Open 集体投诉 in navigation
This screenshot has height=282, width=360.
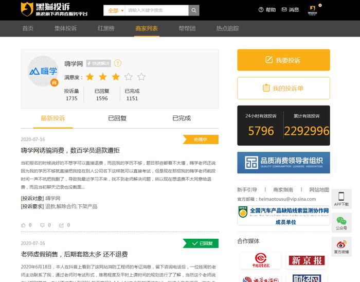pyautogui.click(x=65, y=28)
